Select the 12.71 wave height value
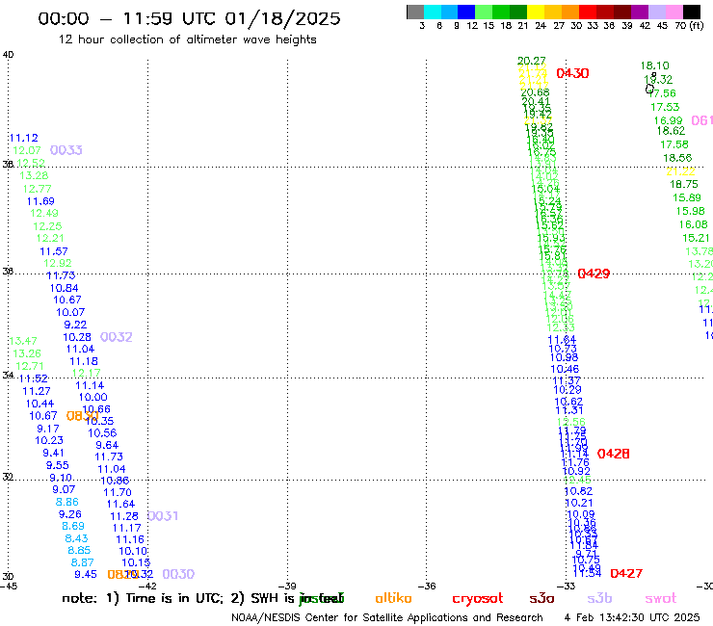 point(30,366)
